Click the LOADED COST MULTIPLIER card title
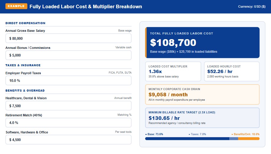The width and height of the screenshot is (271, 154). [168, 67]
